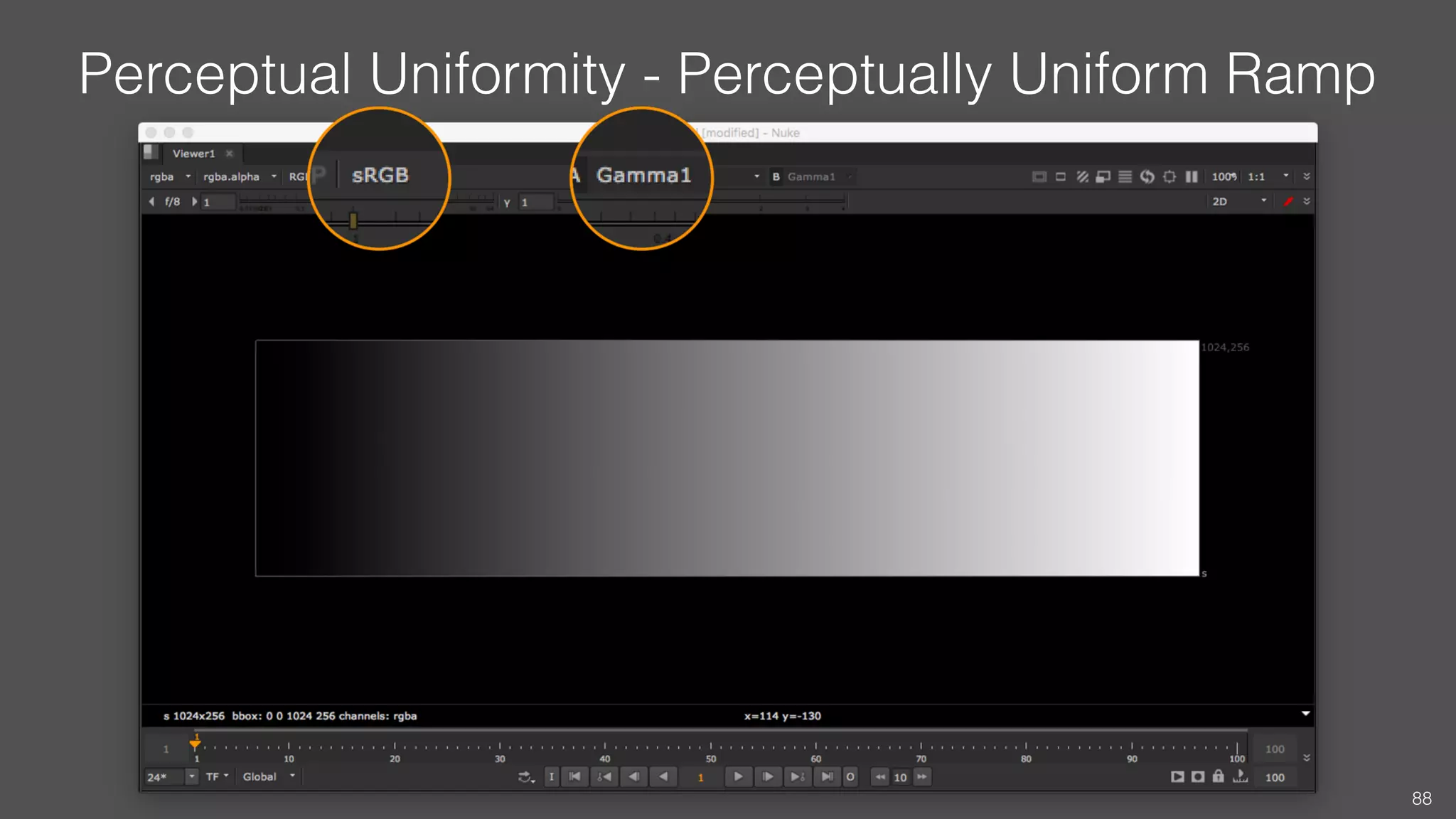The width and height of the screenshot is (1456, 819).
Task: Click the orange playhead marker on timeline
Action: [x=195, y=744]
